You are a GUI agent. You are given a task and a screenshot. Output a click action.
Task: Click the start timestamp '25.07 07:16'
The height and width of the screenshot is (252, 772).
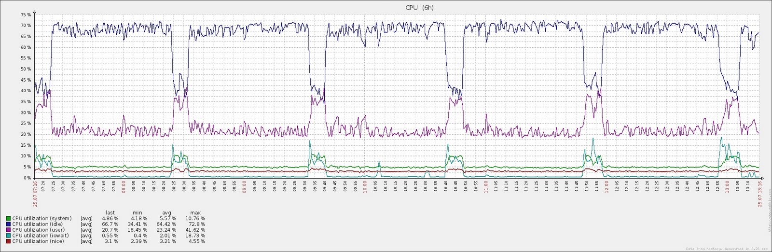point(35,194)
